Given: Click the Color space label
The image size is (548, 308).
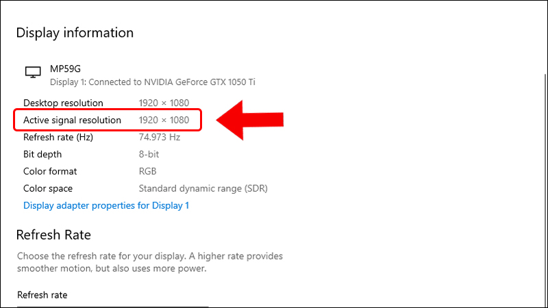Looking at the screenshot, I should [x=48, y=188].
